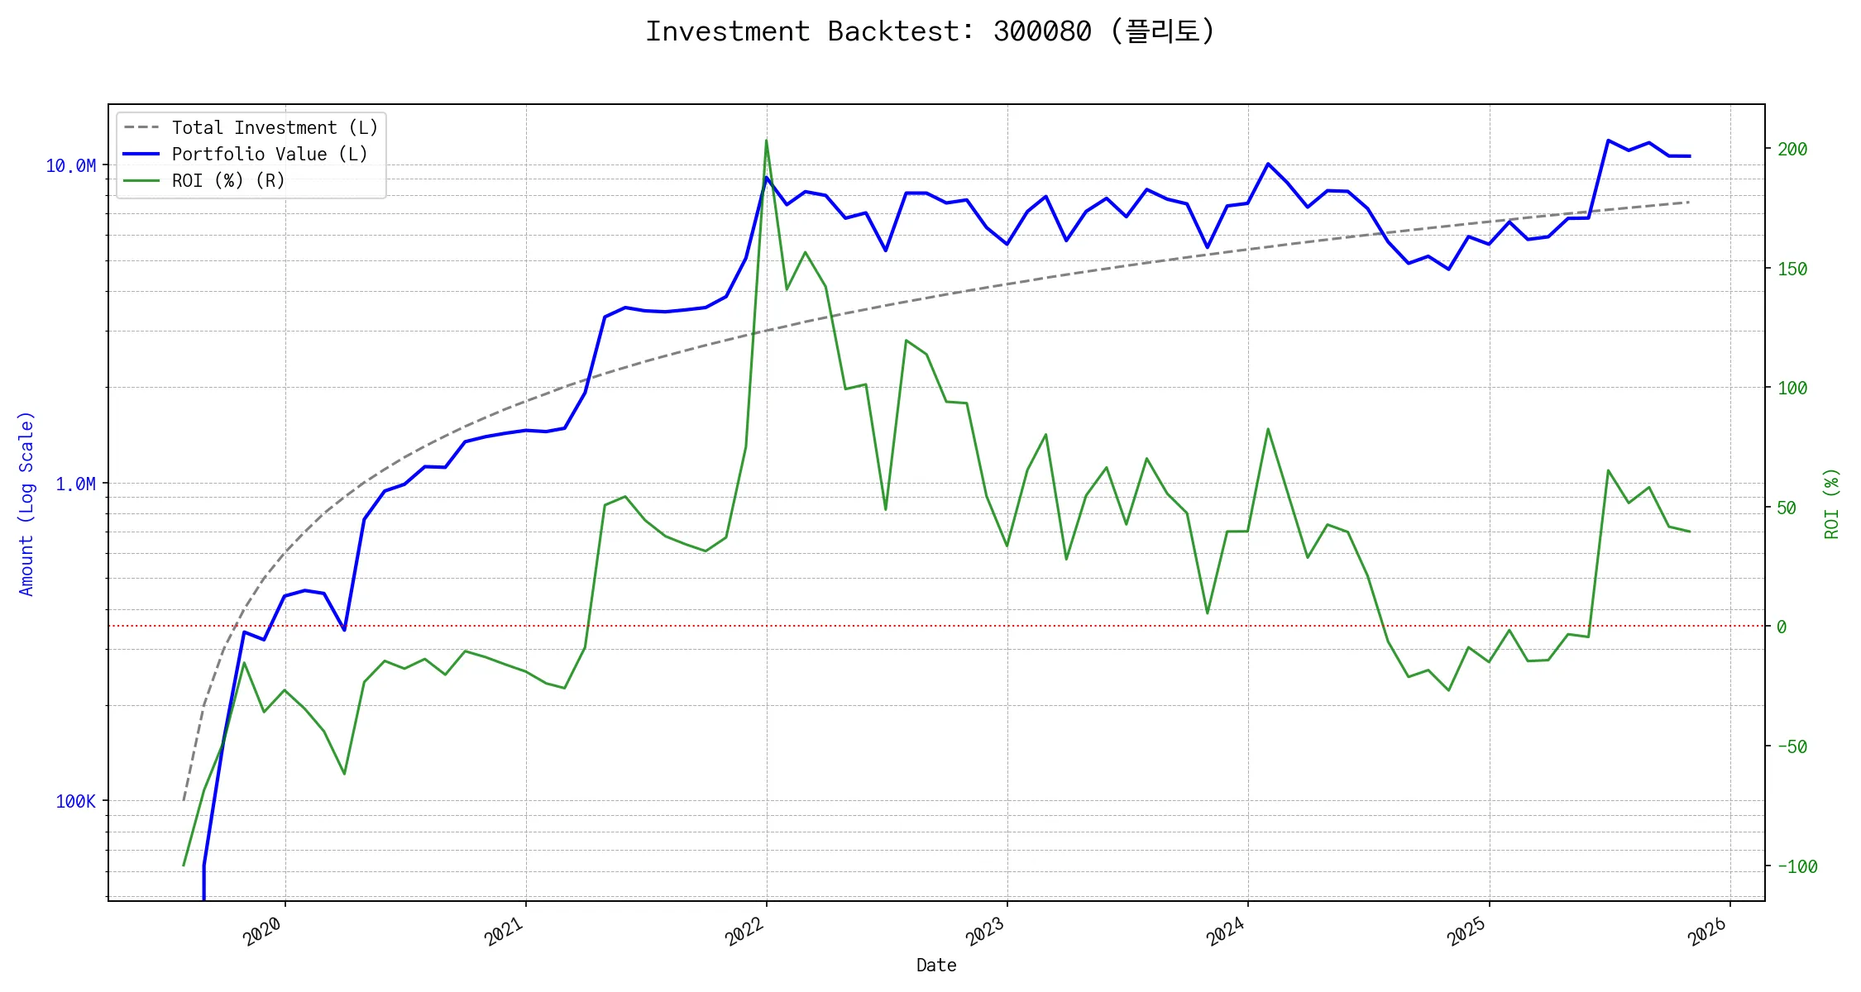Click the 2022 x-axis tick label
The image size is (1861, 992).
(x=744, y=931)
